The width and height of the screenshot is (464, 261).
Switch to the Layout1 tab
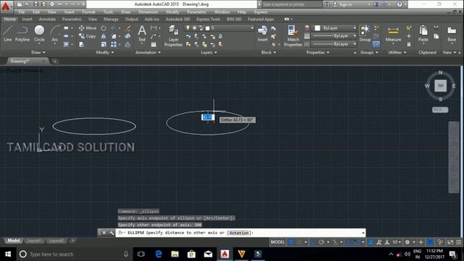34,241
